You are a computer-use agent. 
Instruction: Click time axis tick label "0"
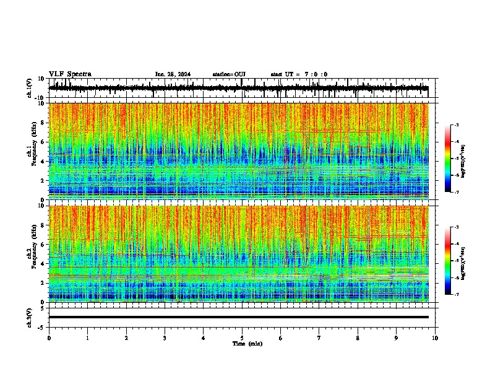coord(49,338)
